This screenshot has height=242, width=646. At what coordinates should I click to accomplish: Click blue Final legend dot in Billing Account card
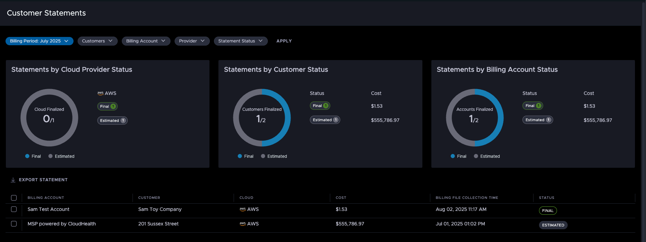[453, 156]
